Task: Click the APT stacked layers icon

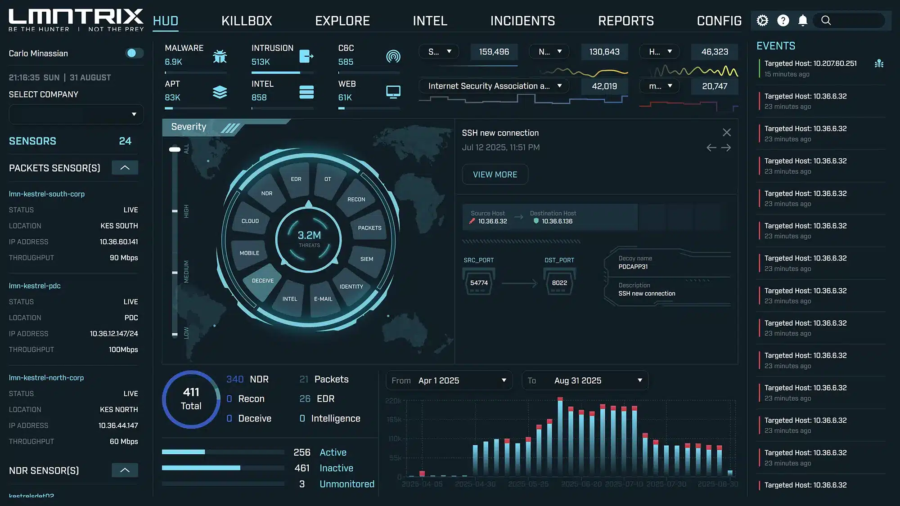Action: [x=220, y=92]
